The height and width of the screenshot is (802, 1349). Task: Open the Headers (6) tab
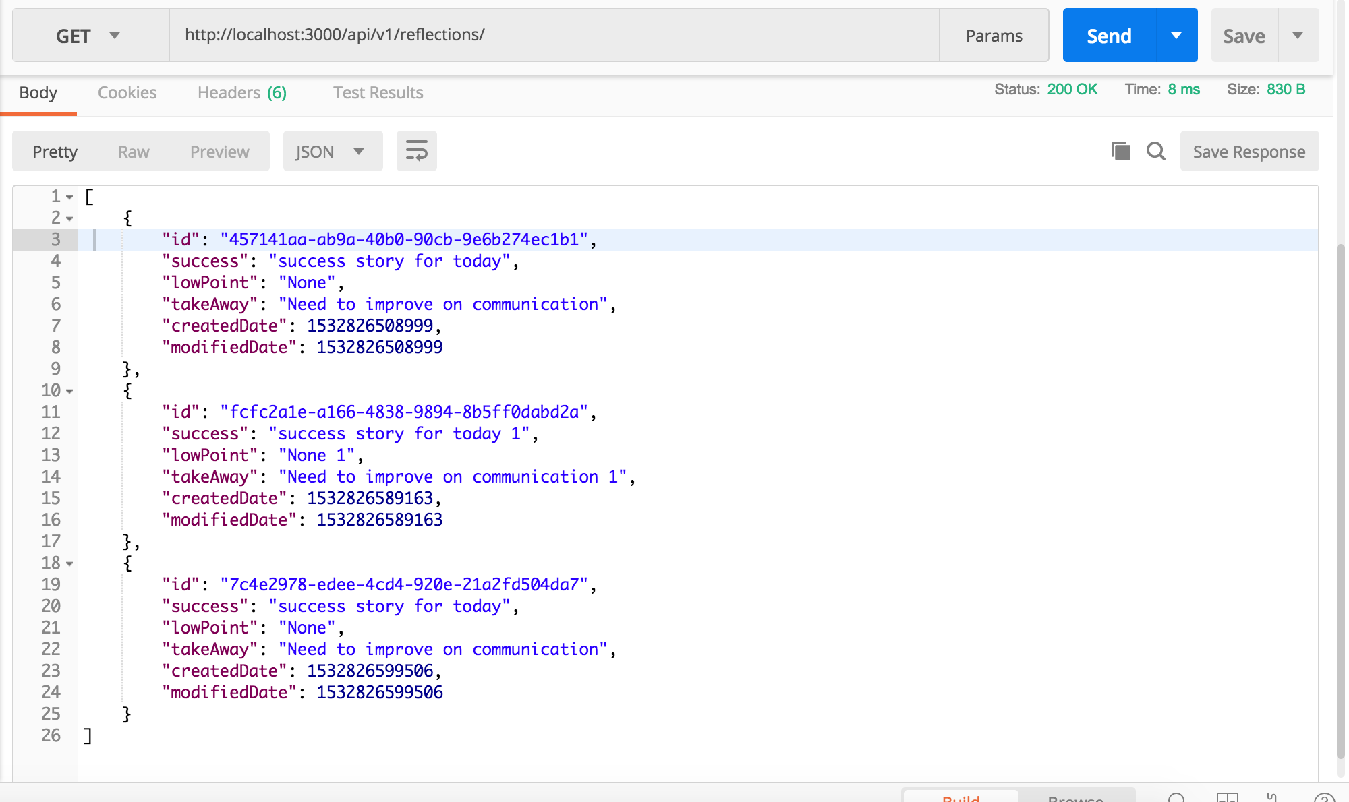click(241, 92)
